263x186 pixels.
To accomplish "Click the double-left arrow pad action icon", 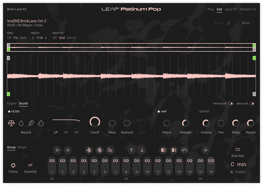I will (68, 150).
